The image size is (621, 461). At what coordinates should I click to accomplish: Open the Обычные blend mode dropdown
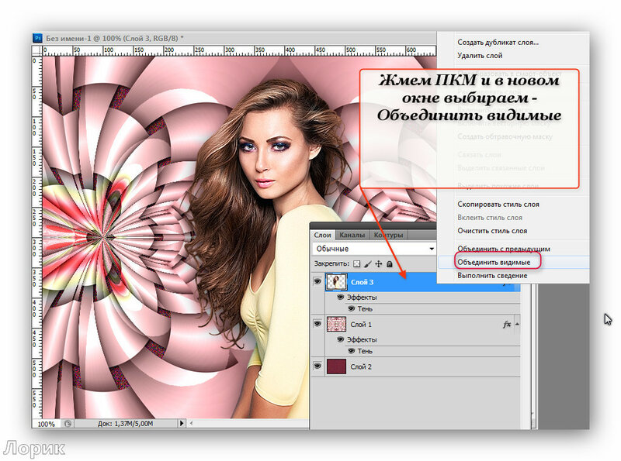pyautogui.click(x=374, y=249)
